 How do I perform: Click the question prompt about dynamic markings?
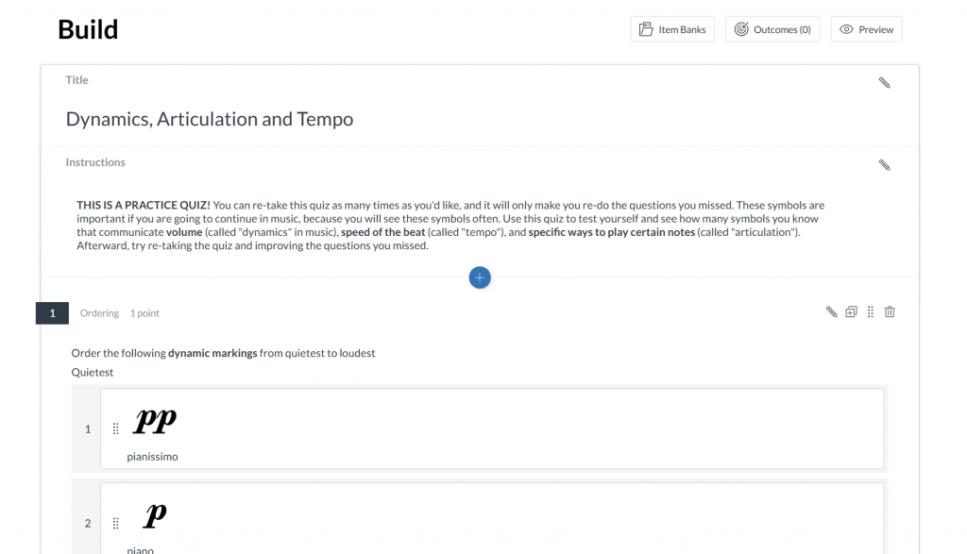tap(223, 353)
